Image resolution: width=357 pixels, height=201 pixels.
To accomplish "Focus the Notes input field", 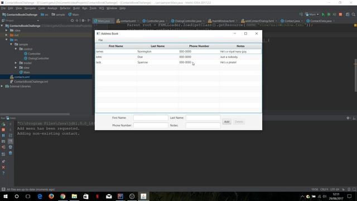I will pos(203,125).
